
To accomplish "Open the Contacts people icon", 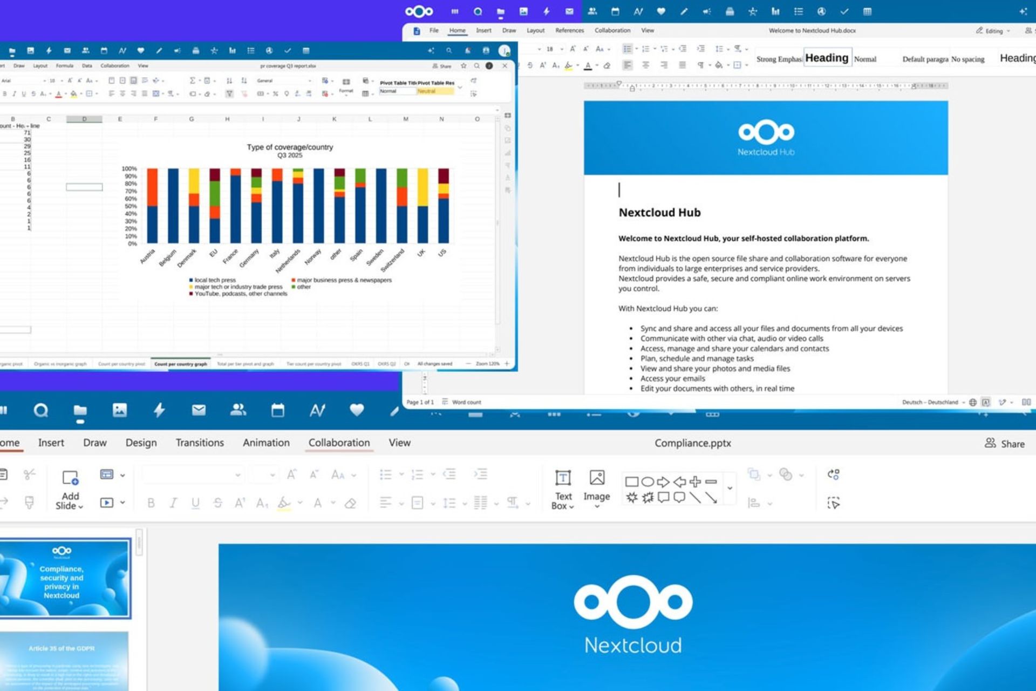I will (238, 410).
